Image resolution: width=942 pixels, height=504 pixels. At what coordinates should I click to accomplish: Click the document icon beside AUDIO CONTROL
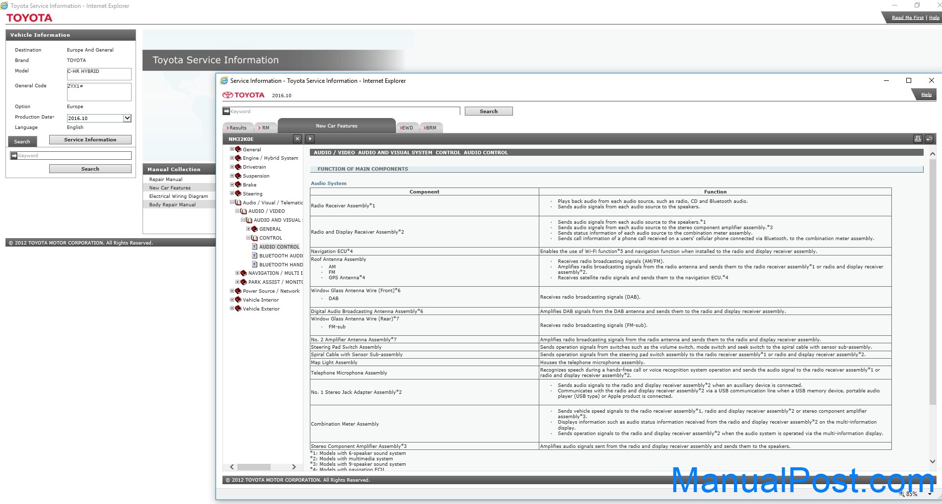pos(255,247)
